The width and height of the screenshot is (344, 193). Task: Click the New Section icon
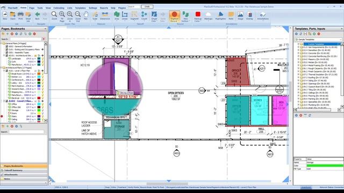185,16
